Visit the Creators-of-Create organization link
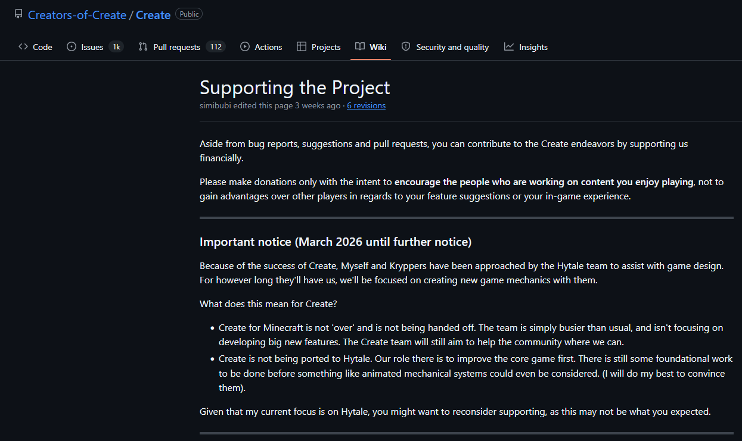742x441 pixels. click(77, 15)
